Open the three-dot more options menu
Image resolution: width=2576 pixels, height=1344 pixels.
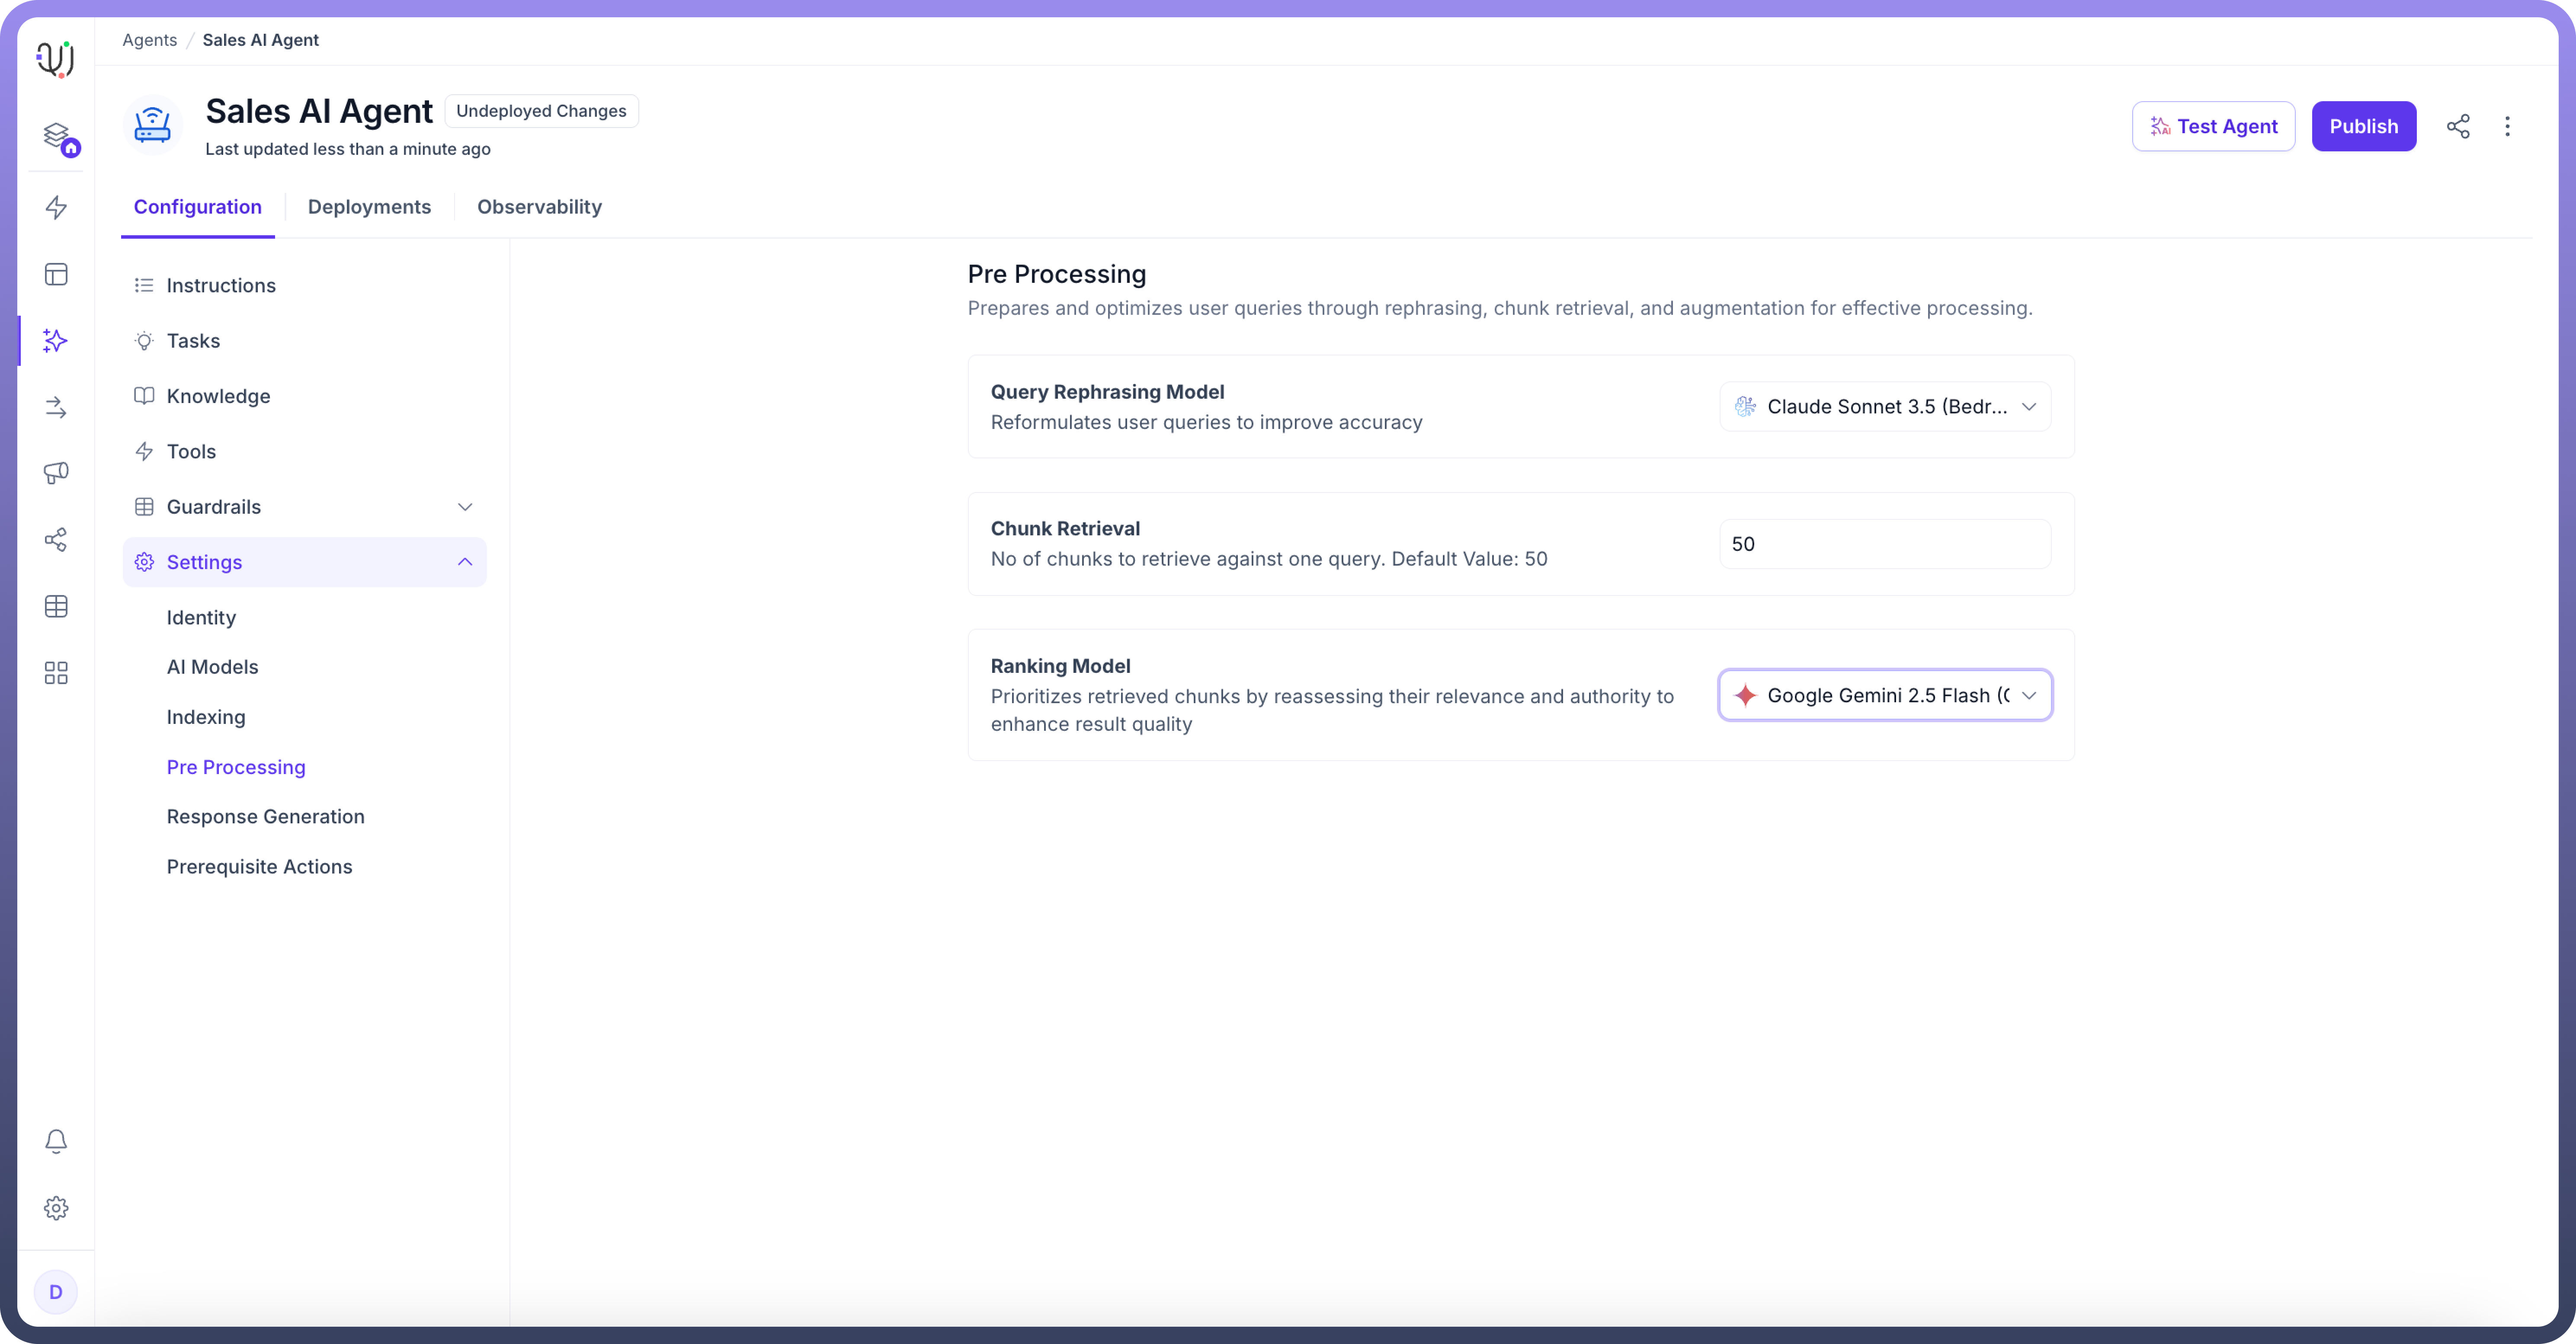pyautogui.click(x=2506, y=126)
